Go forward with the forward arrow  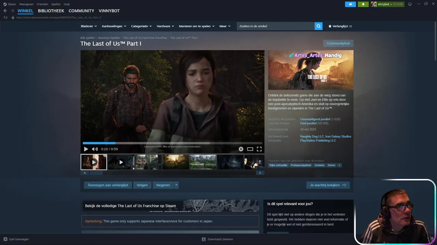12,11
